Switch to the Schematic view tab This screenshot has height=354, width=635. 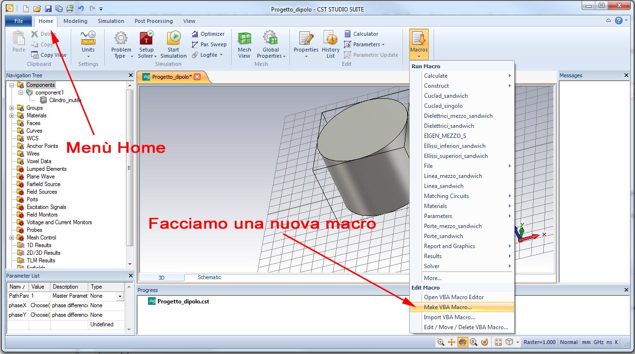coord(209,277)
